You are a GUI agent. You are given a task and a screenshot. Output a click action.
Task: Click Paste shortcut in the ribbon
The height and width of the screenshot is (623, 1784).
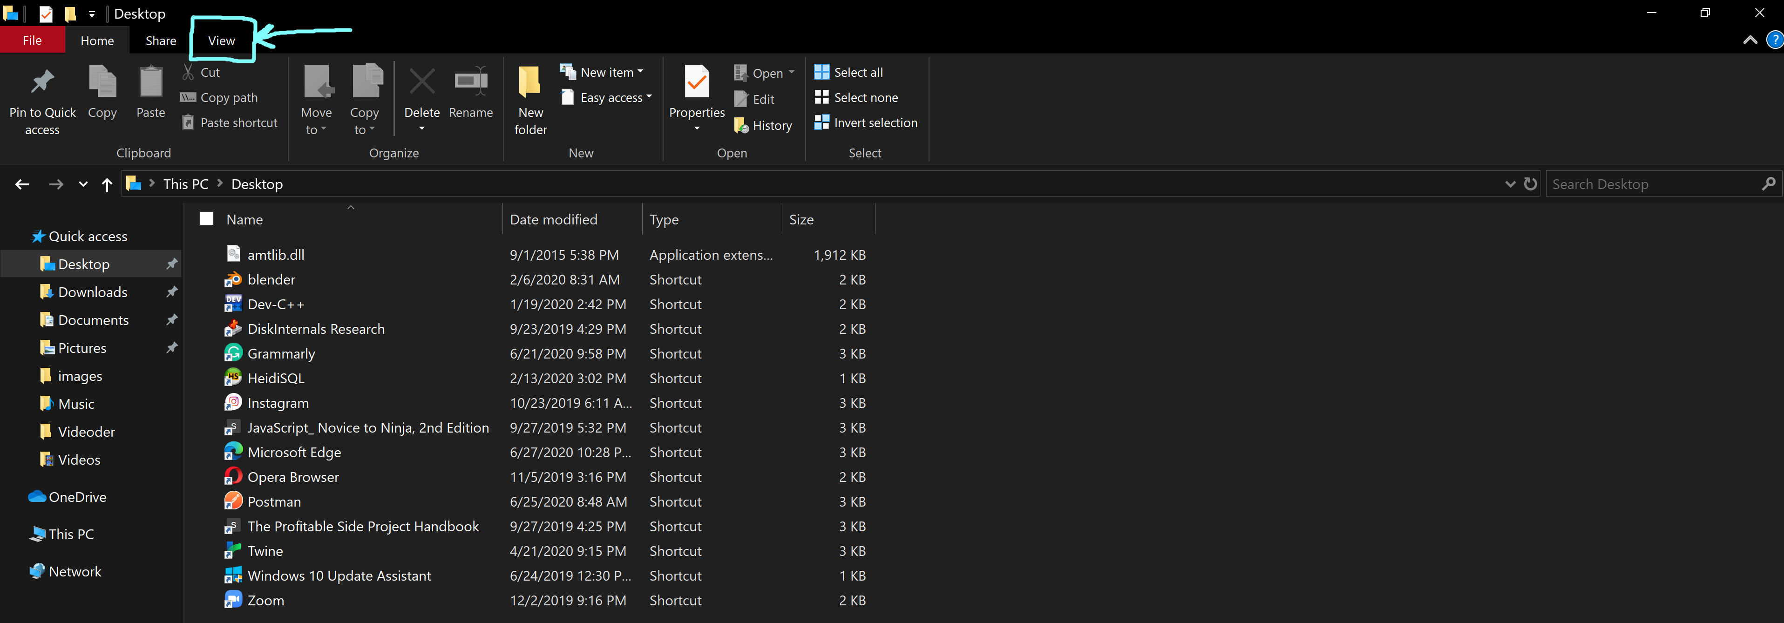229,122
